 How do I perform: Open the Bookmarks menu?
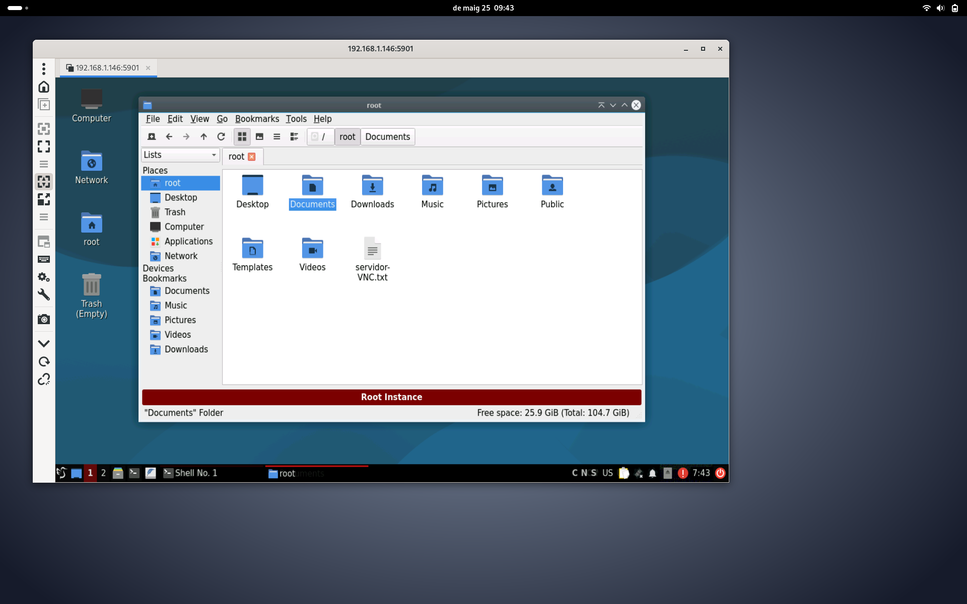coord(257,119)
